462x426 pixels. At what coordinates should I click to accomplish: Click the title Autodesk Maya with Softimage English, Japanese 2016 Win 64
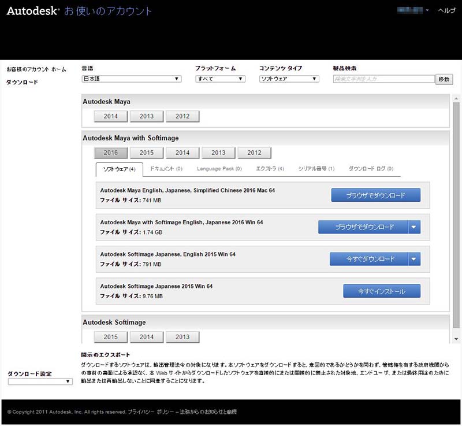181,223
